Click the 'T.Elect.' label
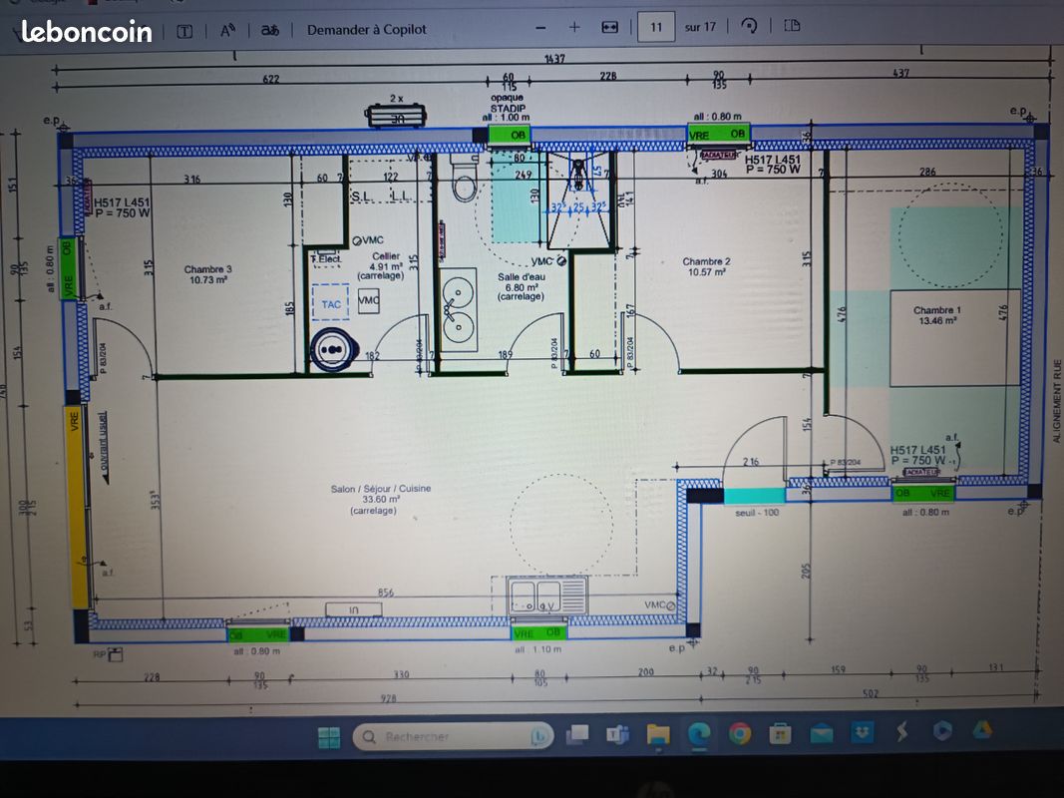The height and width of the screenshot is (798, 1064). (x=326, y=259)
